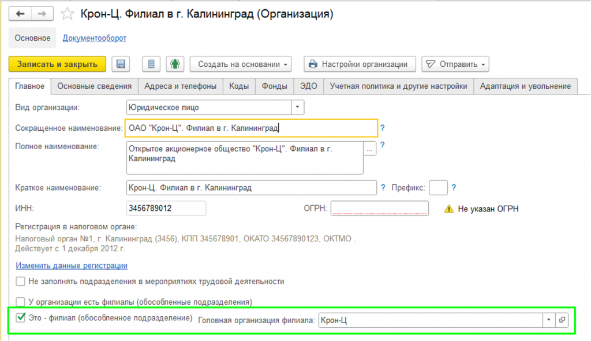Go back with the left arrow button
Viewport: 591px width, 341px height.
20,14
